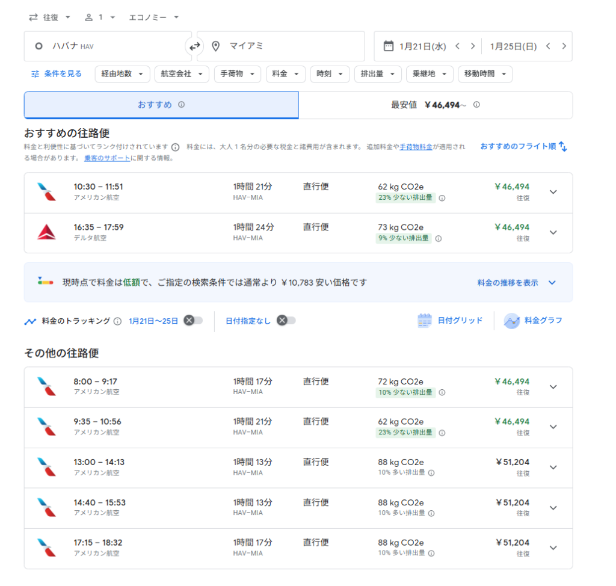The image size is (616, 586).
Task: Swap origin and destination airports
Action: tap(194, 46)
